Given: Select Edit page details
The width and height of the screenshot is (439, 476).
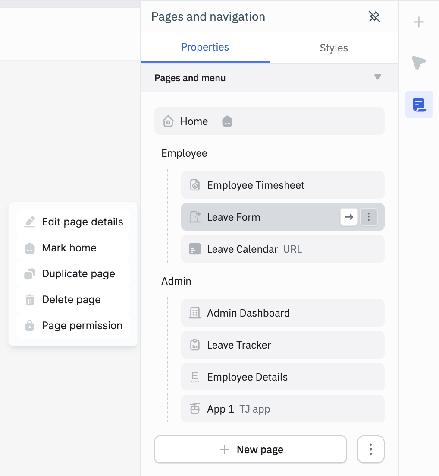Looking at the screenshot, I should coord(82,221).
